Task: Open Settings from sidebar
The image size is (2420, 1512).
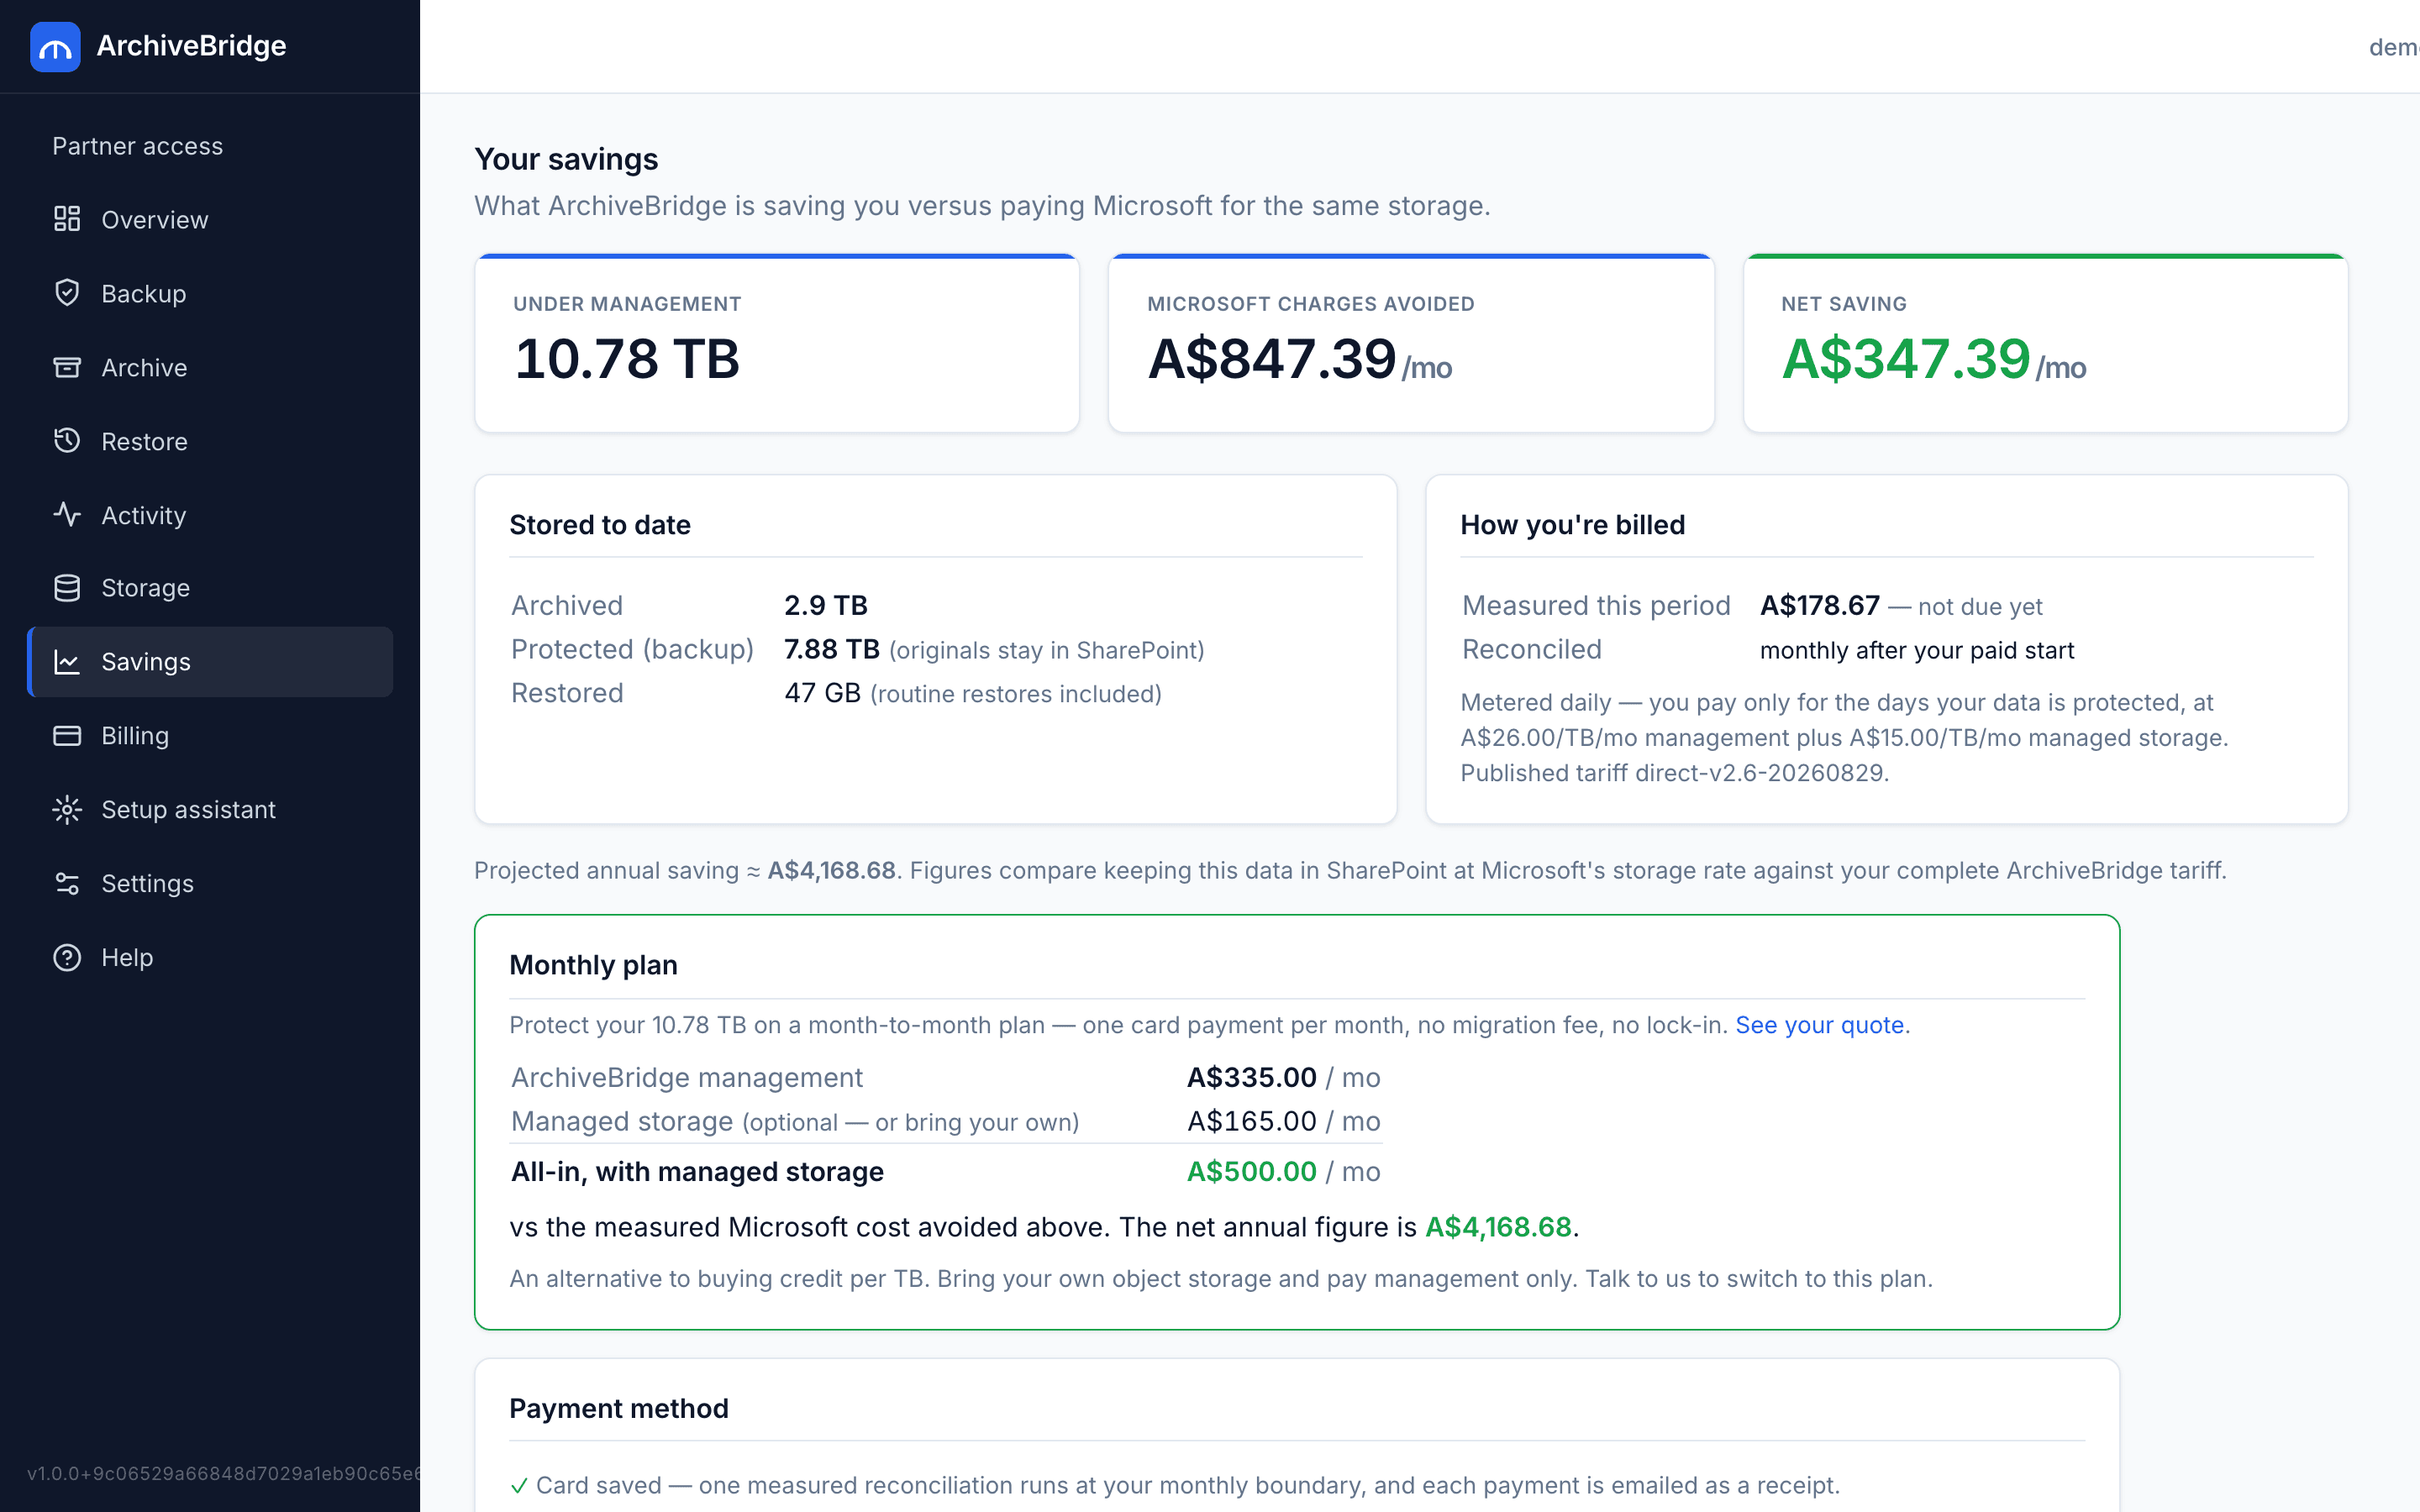Action: coord(210,884)
